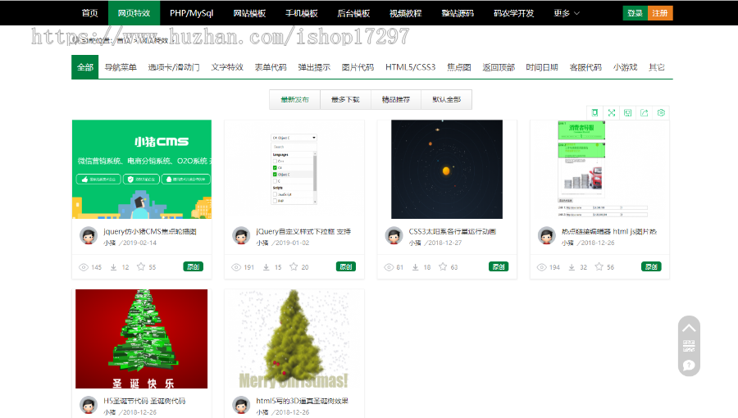Click the QR code icon in side widget
This screenshot has width=738, height=418.
pos(689,346)
